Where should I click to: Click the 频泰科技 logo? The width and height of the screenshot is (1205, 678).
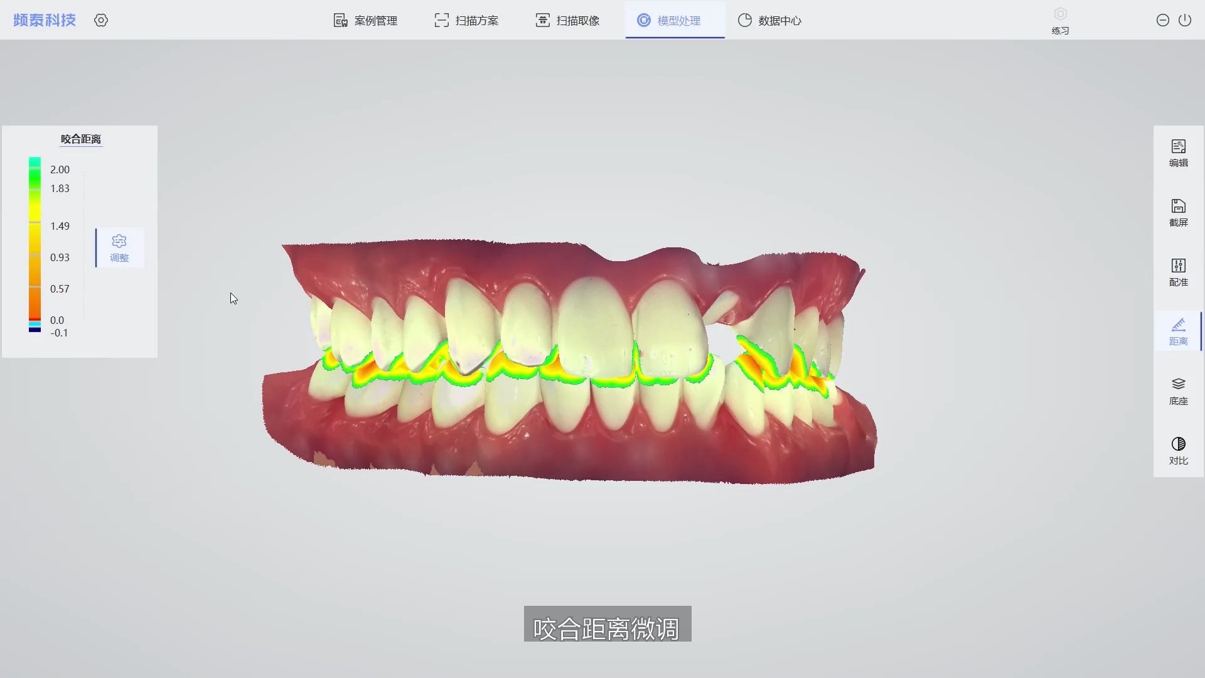(x=45, y=20)
